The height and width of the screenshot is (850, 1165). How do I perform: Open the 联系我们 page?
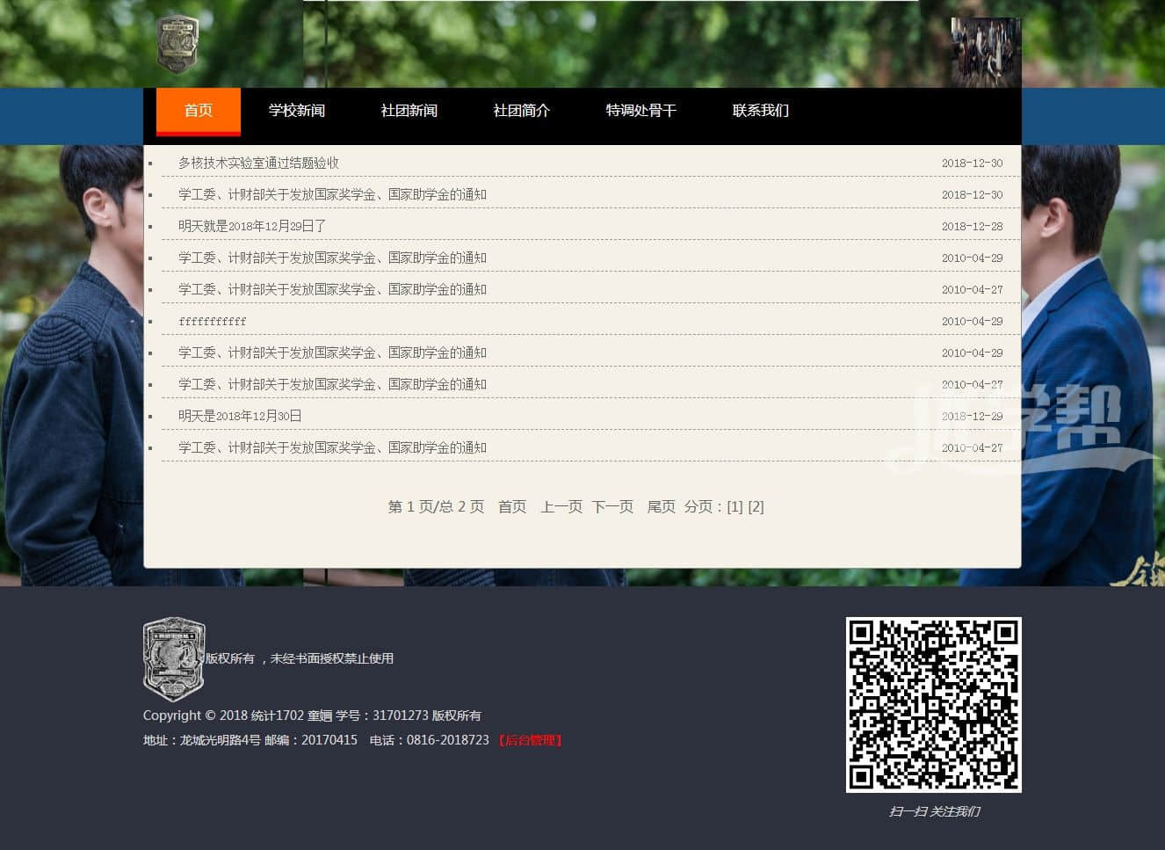click(760, 111)
